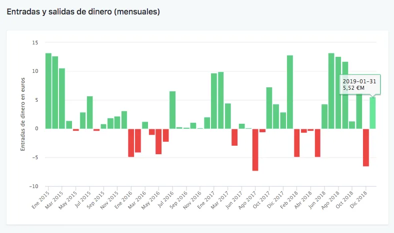Click the highlighted light green 2019-01-31 bar
Image resolution: width=394 pixels, height=233 pixels.
[372, 113]
